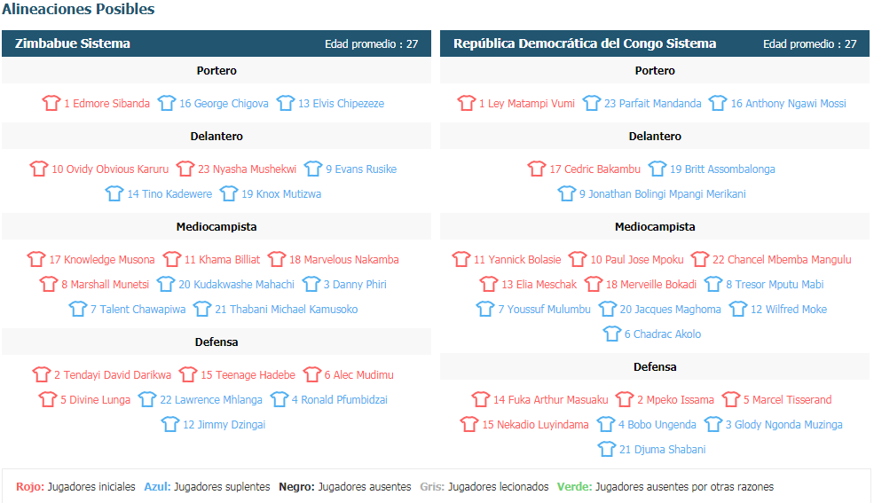The width and height of the screenshot is (874, 503).
Task: Click the red shirt icon beside Nekadio Luyindama
Action: tap(469, 424)
